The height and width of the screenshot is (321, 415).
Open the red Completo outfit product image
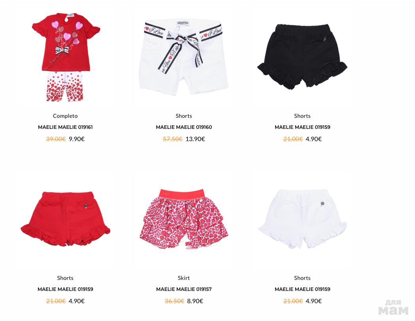pos(66,57)
